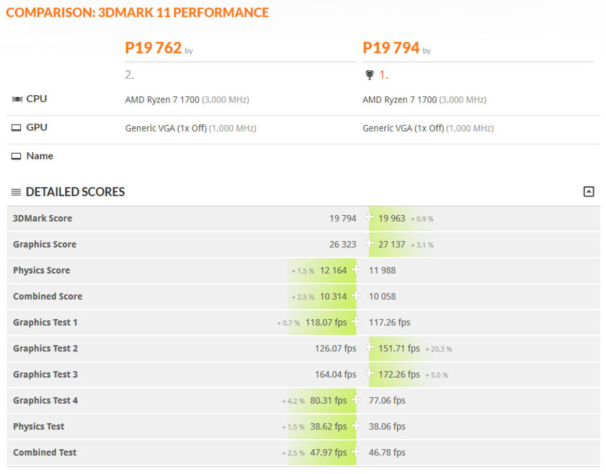Click the 118.07 fps value

click(x=326, y=322)
